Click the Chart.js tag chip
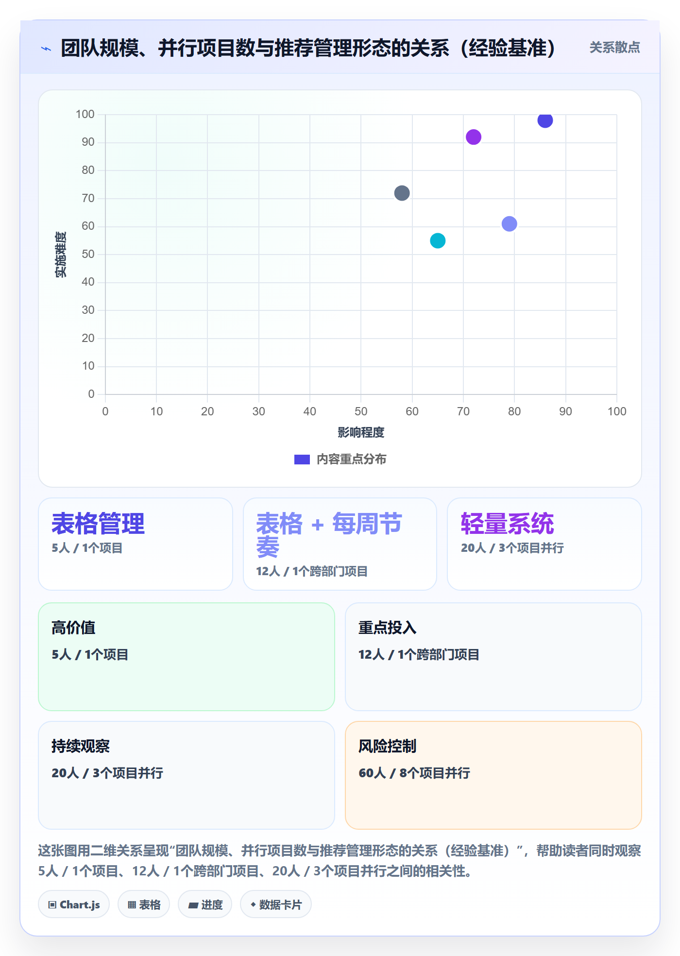Image resolution: width=680 pixels, height=956 pixels. pos(74,905)
